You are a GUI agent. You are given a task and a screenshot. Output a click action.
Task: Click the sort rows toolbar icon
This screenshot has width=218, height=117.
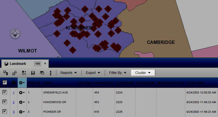[24, 73]
